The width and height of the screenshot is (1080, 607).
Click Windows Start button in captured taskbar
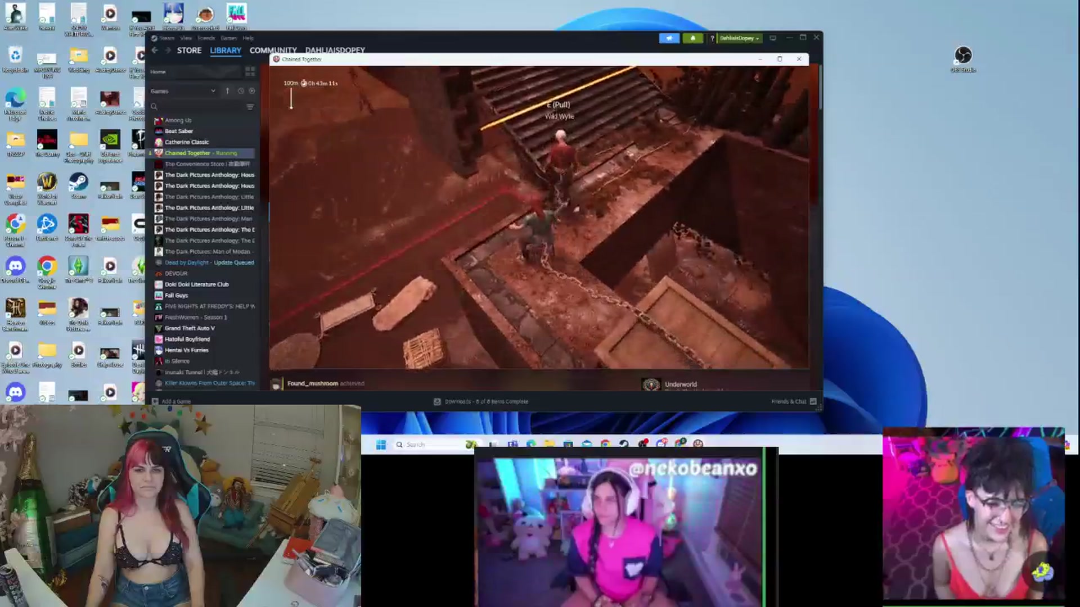point(381,445)
